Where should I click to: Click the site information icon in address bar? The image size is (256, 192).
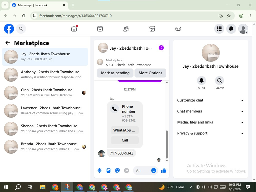(34, 16)
